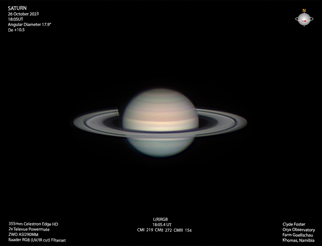Click '2x Televue Powermate' line
This screenshot has width=322, height=246.
[x=29, y=229]
